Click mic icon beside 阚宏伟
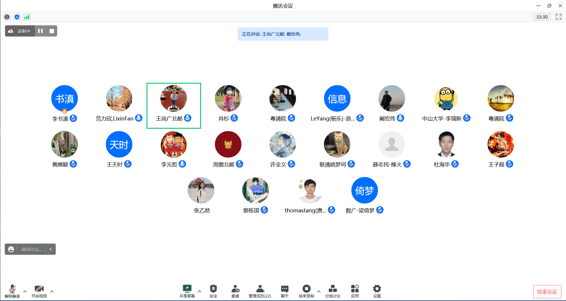Image resolution: width=566 pixels, height=301 pixels. coord(401,118)
